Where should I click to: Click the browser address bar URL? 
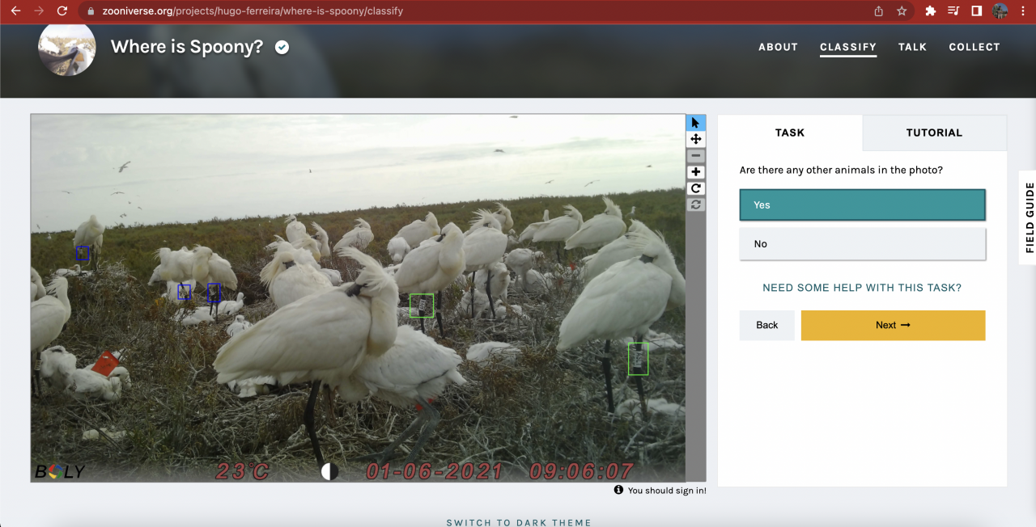253,11
